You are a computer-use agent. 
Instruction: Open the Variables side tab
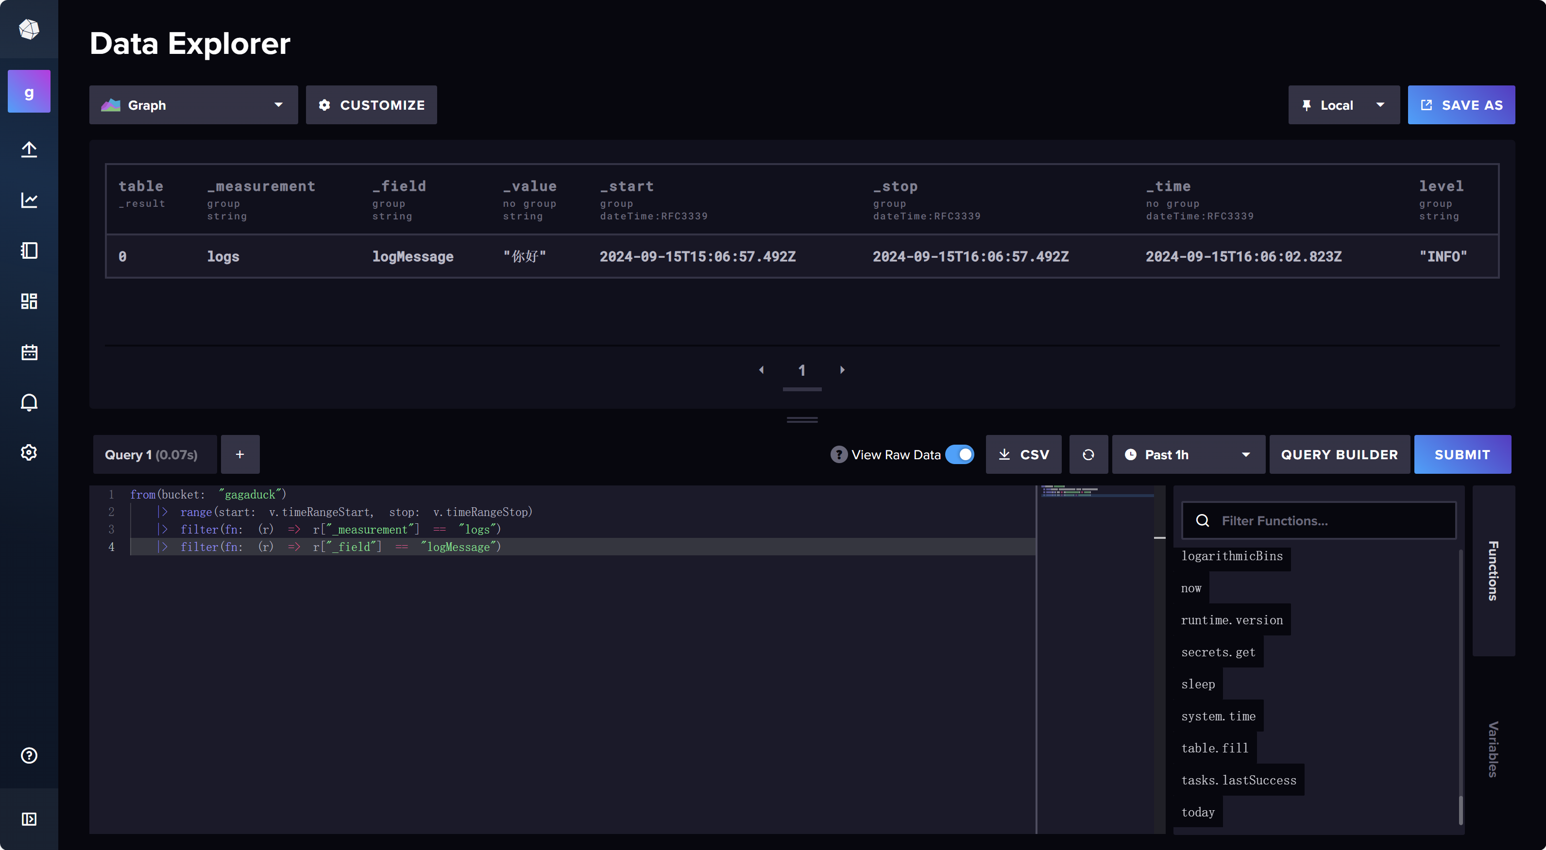coord(1493,749)
